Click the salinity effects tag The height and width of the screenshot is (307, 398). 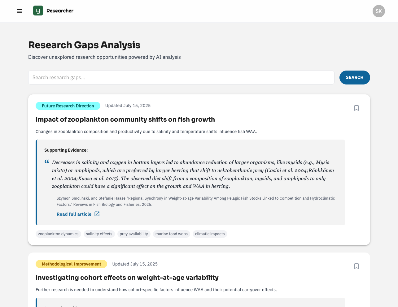(99, 234)
